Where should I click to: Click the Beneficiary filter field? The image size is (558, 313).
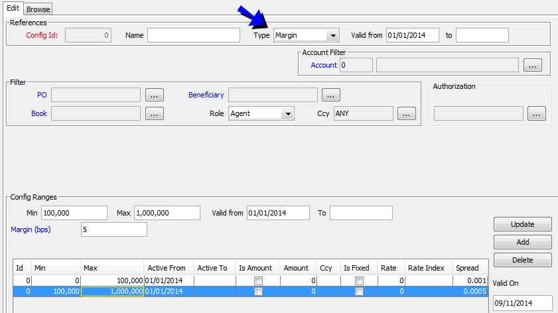tap(273, 95)
